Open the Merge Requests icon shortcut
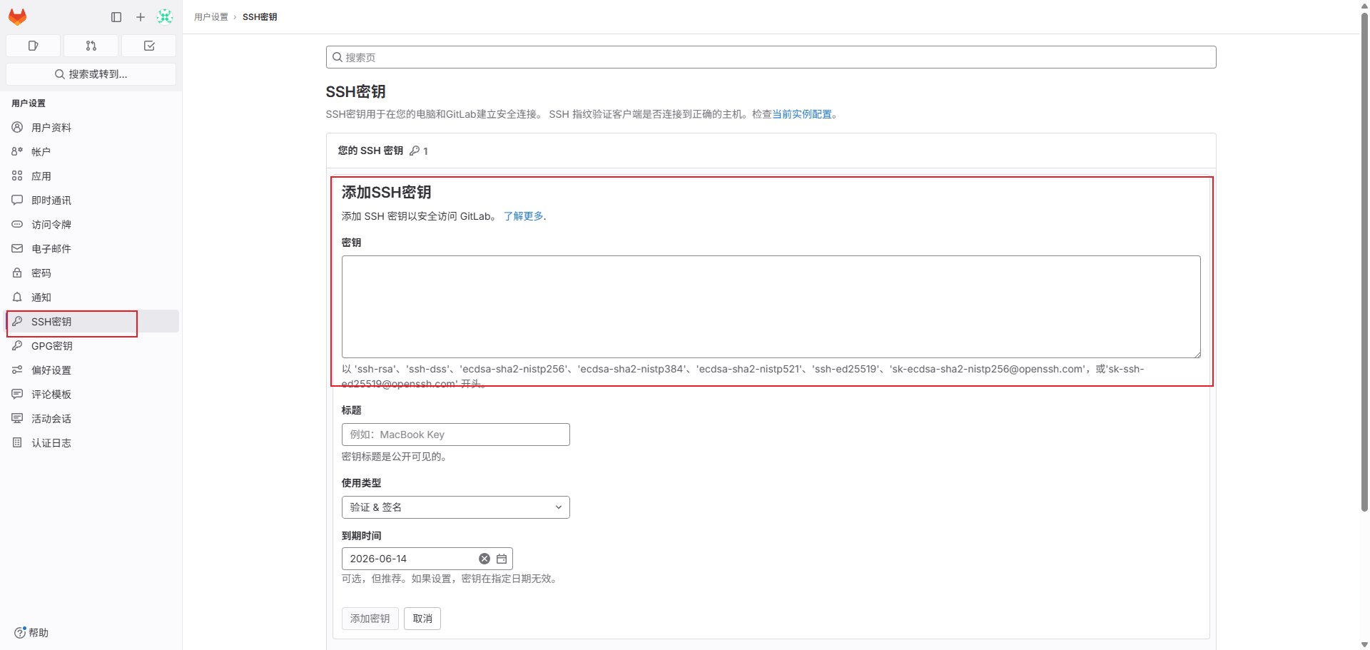This screenshot has height=650, width=1370. [x=91, y=45]
